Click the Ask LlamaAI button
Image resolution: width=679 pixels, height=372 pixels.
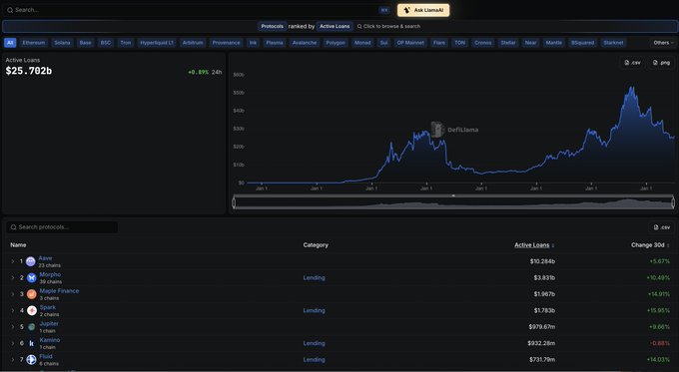pos(423,10)
